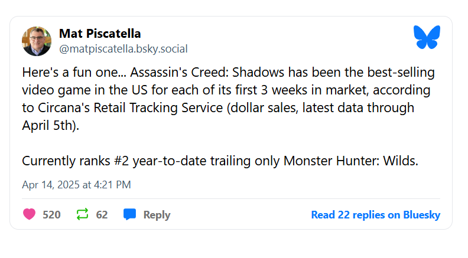Click the green repost arrows icon
The height and width of the screenshot is (258, 468).
pos(82,214)
